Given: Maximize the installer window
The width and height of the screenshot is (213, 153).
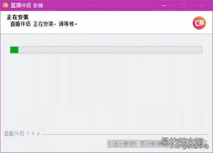Looking at the screenshot, I should click(x=183, y=6).
